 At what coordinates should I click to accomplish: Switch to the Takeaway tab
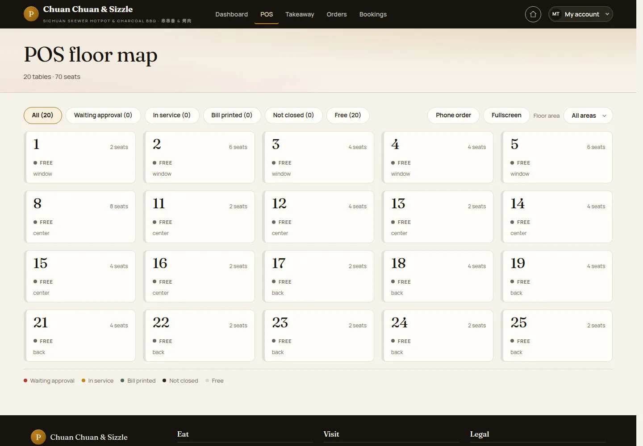tap(300, 14)
